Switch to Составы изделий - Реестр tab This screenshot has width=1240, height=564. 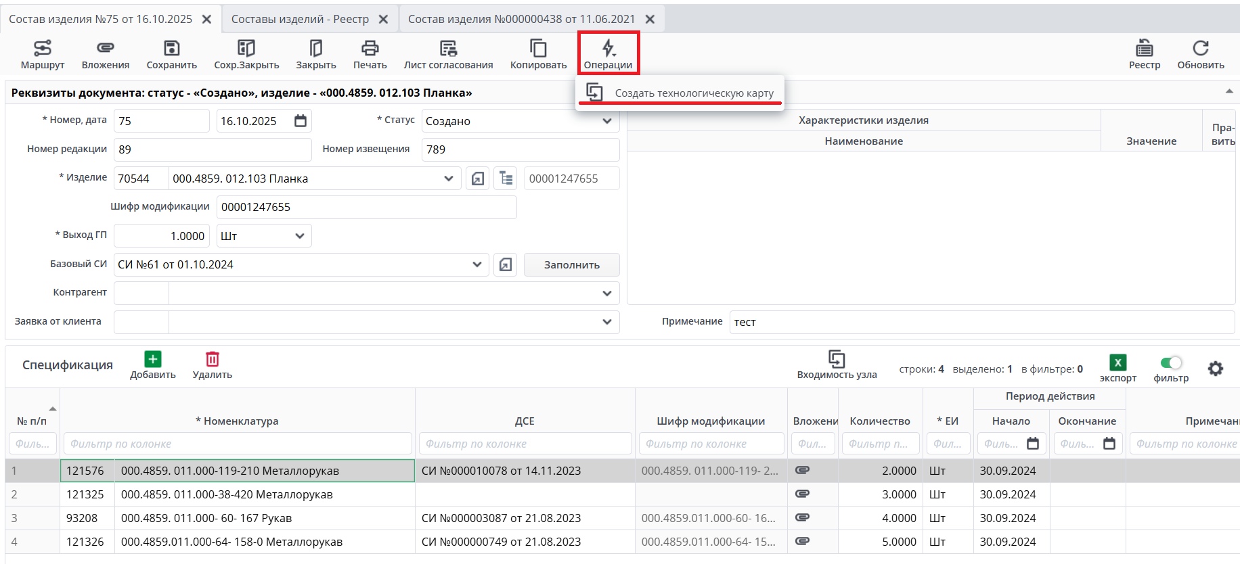300,19
